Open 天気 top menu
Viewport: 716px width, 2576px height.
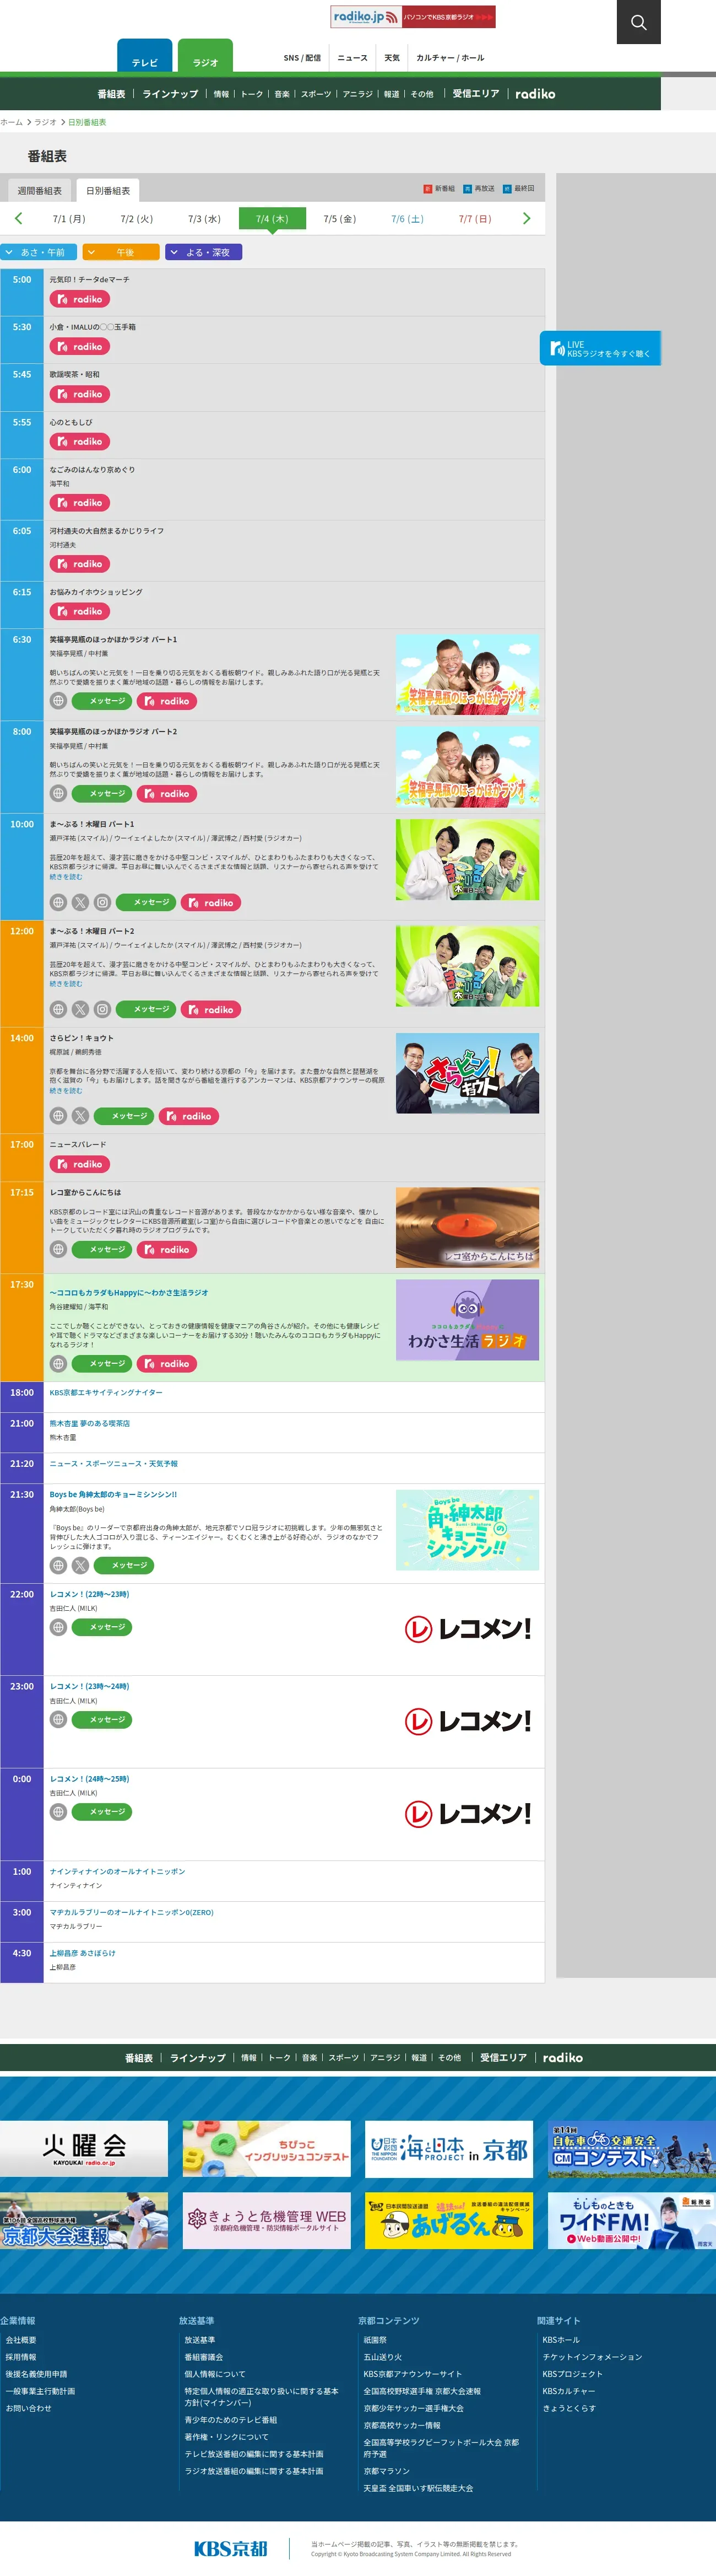(393, 58)
